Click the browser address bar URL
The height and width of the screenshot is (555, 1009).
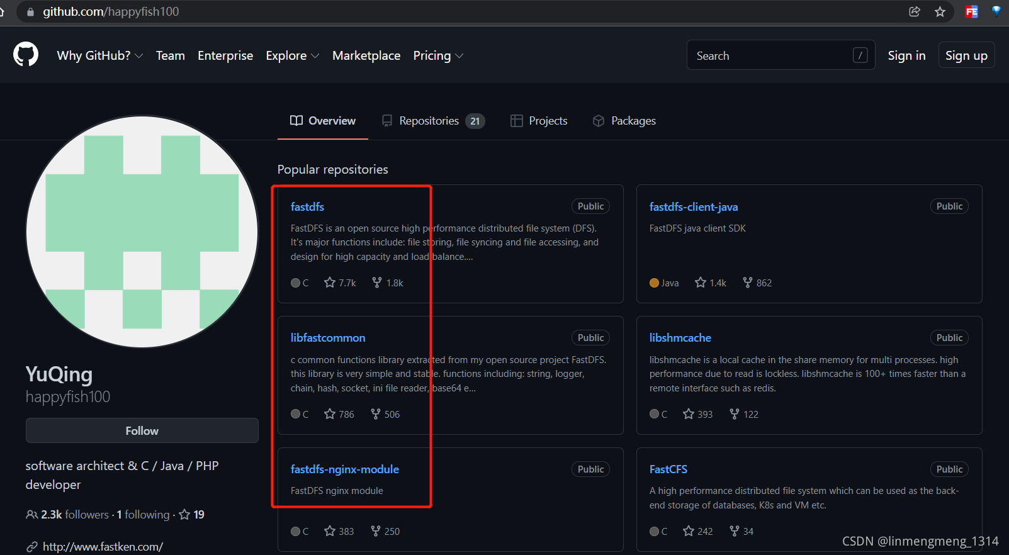click(x=111, y=11)
